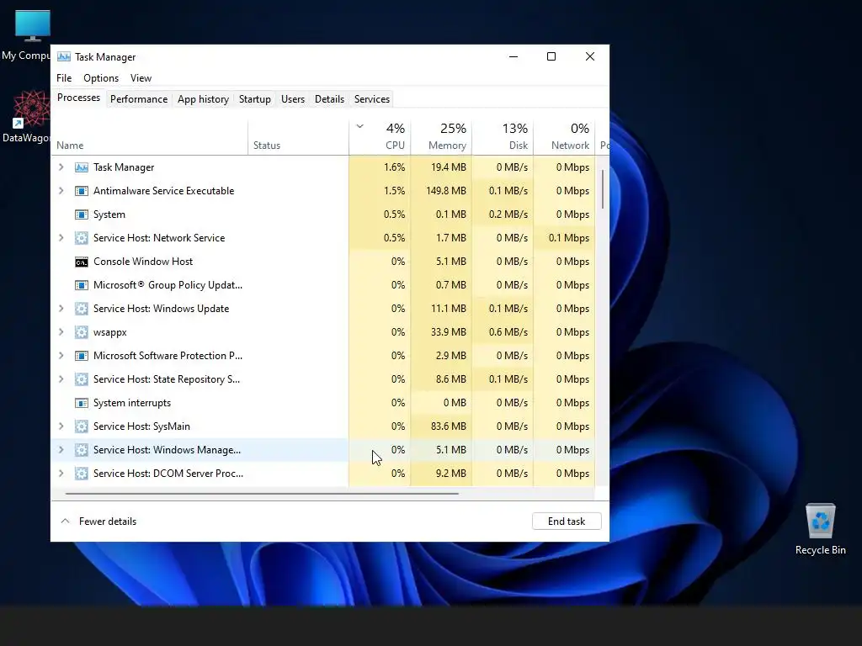Select the My Computer desktop icon
This screenshot has width=862, height=646.
point(33,26)
